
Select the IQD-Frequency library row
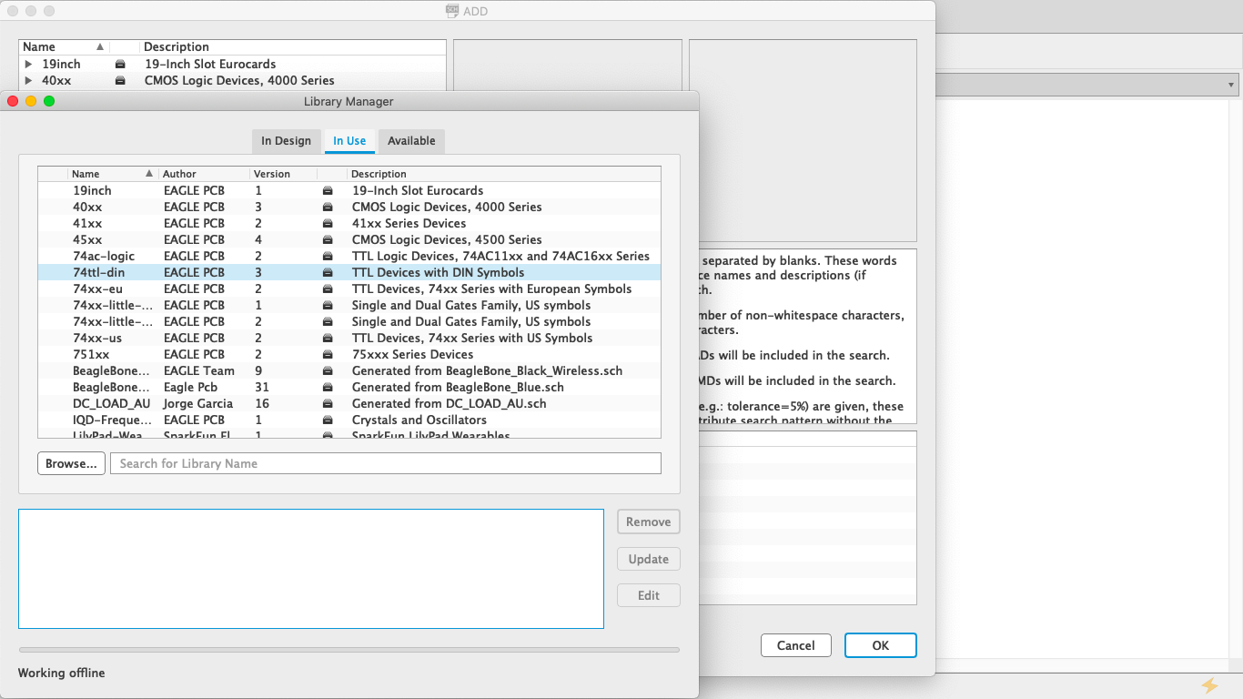click(x=349, y=420)
